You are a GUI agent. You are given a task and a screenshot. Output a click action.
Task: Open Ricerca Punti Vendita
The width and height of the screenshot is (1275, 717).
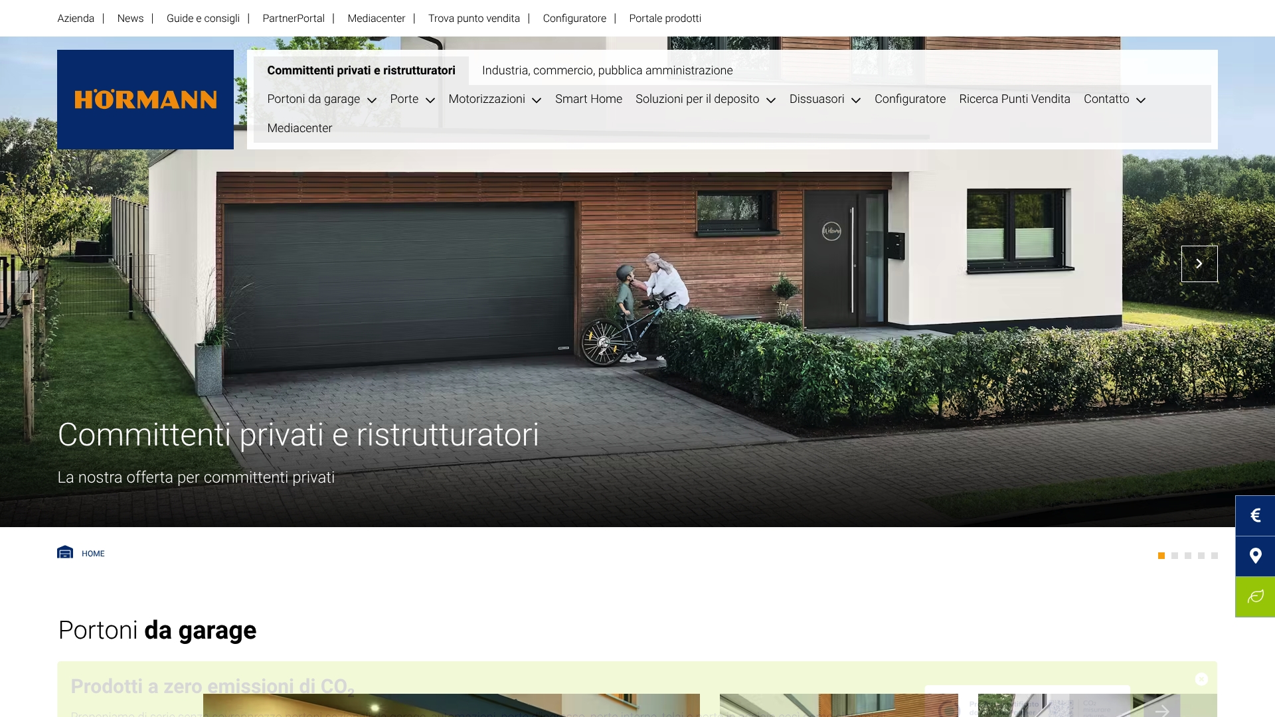pos(1014,99)
